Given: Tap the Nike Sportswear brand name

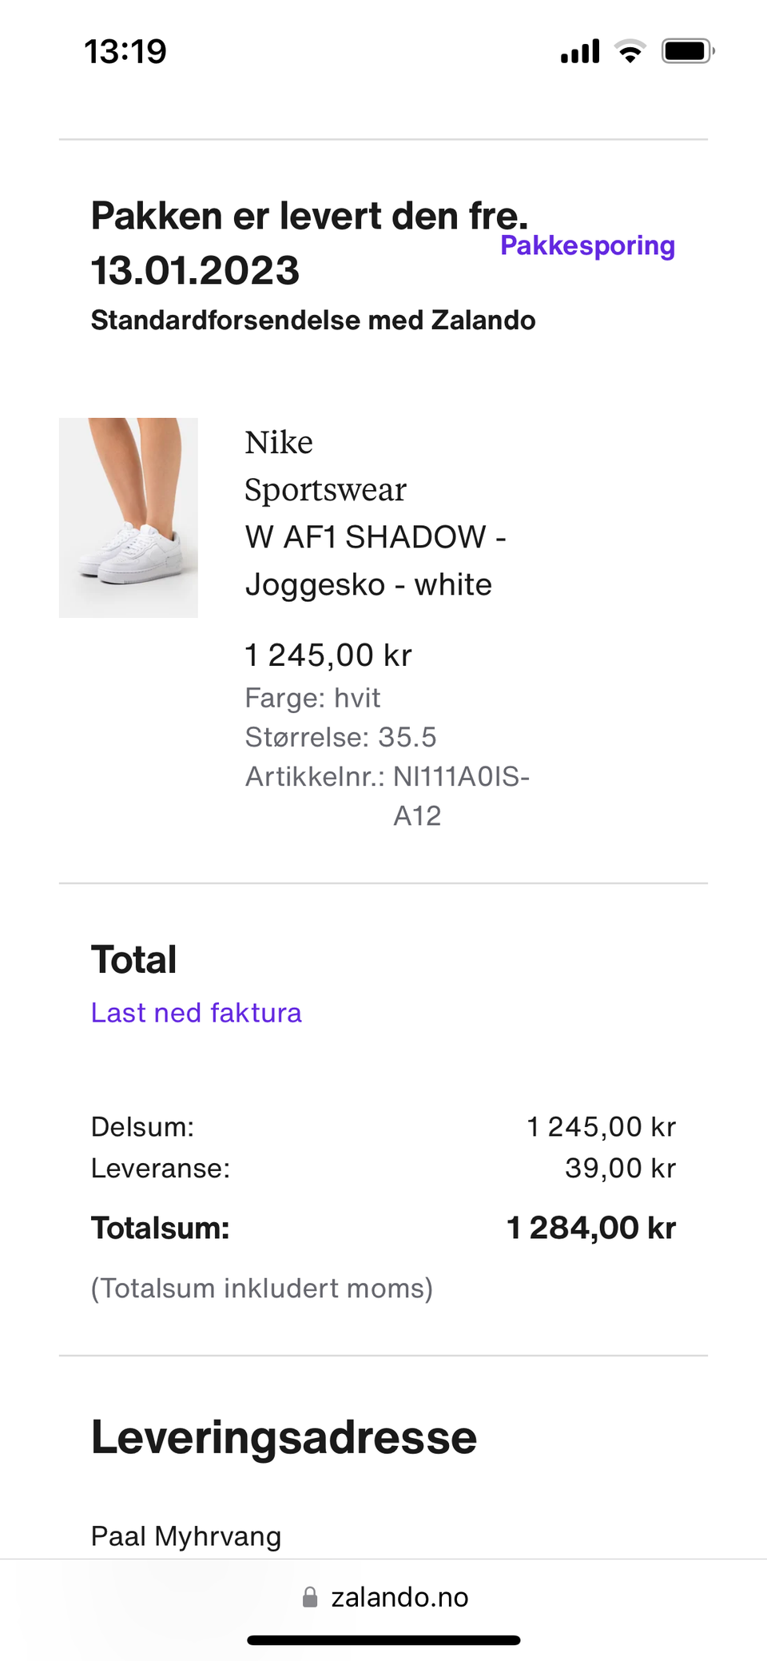Looking at the screenshot, I should 324,465.
